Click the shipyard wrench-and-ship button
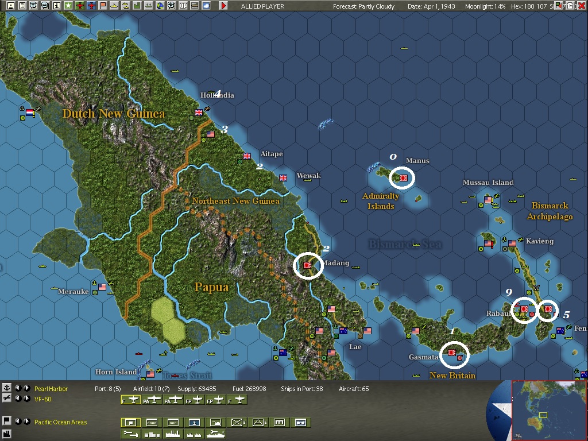The width and height of the screenshot is (588, 441). (x=216, y=434)
